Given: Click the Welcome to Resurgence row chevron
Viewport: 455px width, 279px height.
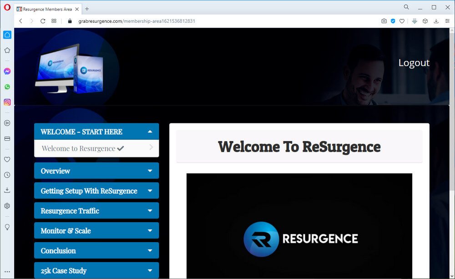Looking at the screenshot, I should click(151, 147).
